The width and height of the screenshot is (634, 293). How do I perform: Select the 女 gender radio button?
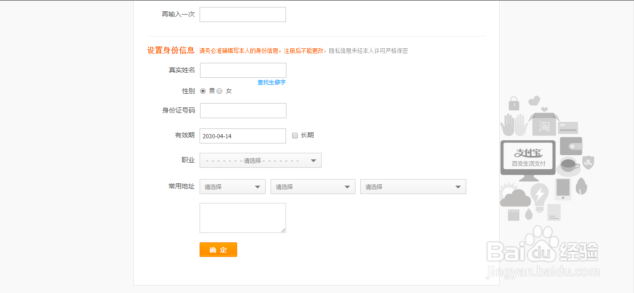click(219, 91)
